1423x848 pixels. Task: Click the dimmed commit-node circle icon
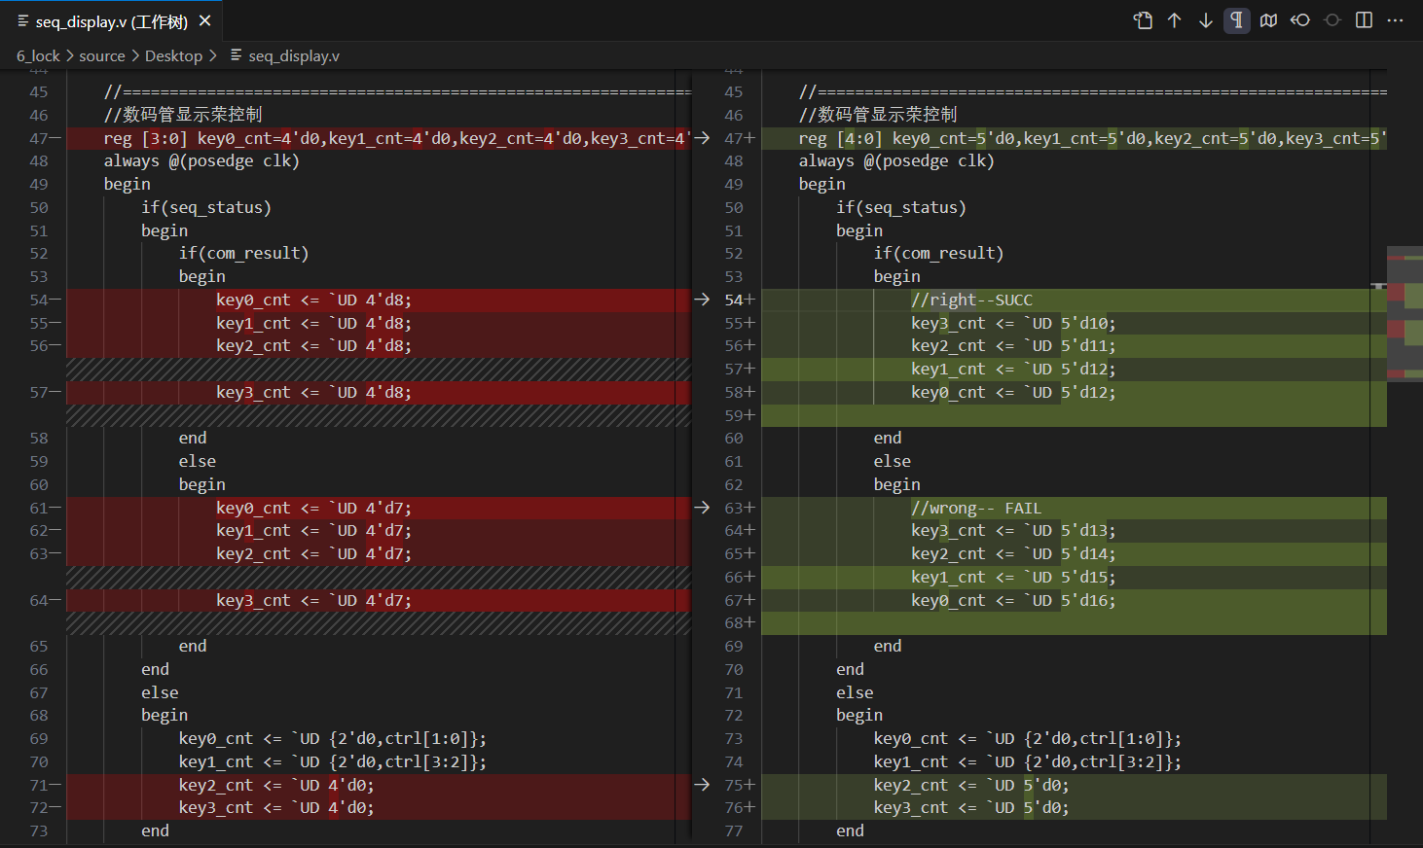[1332, 20]
